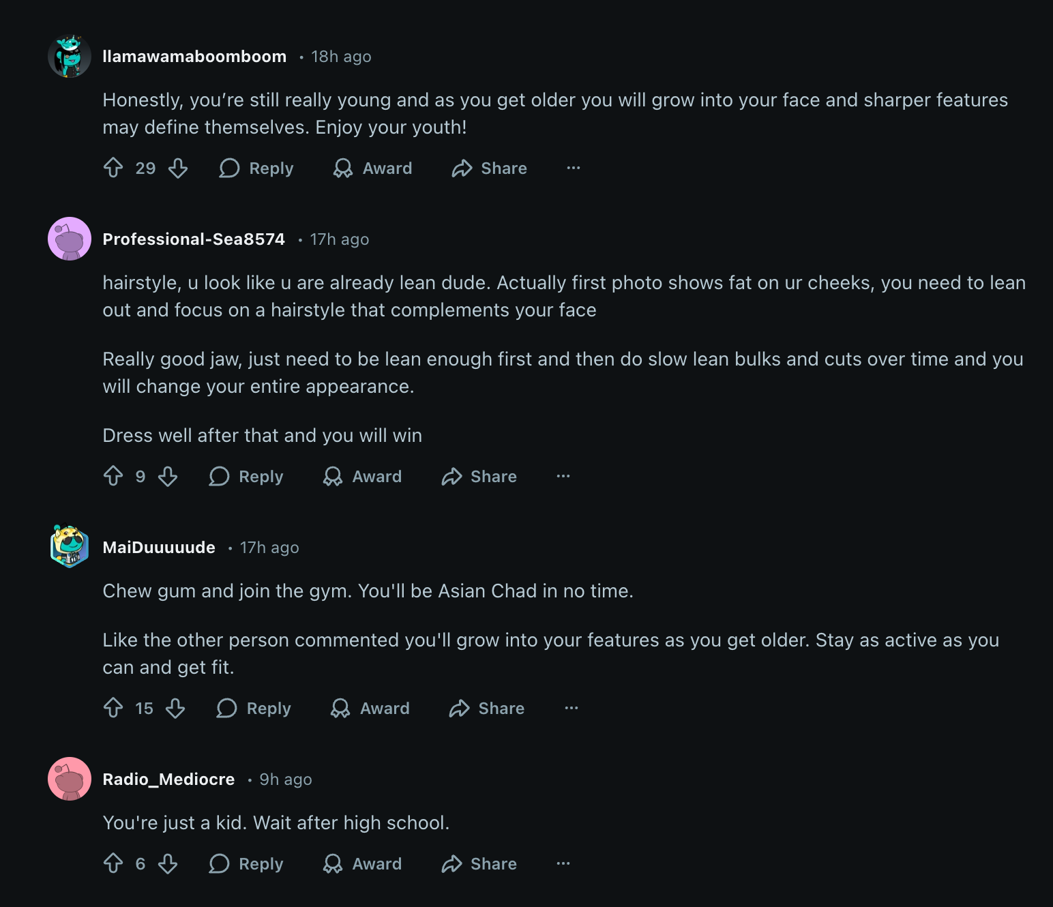Upvote llamawamaboomboom's comment
1053x907 pixels.
click(113, 168)
